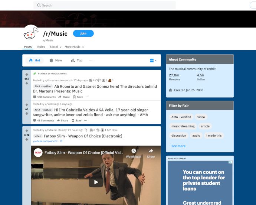
Task: Filter by discussion flair
Action: pos(178,136)
